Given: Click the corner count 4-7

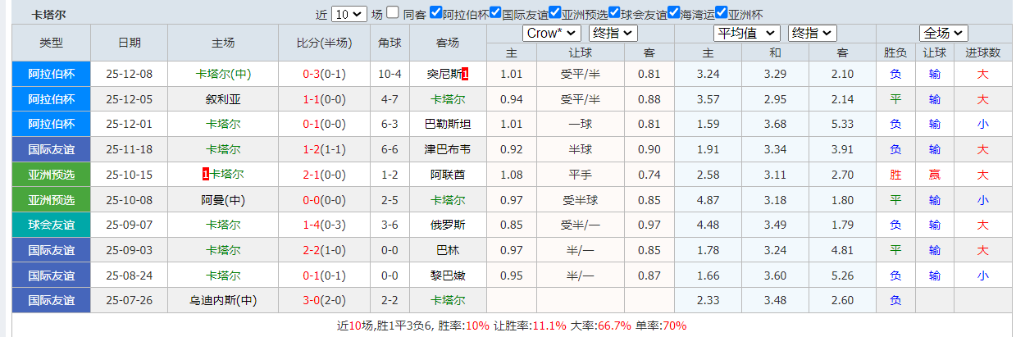Looking at the screenshot, I should 390,99.
